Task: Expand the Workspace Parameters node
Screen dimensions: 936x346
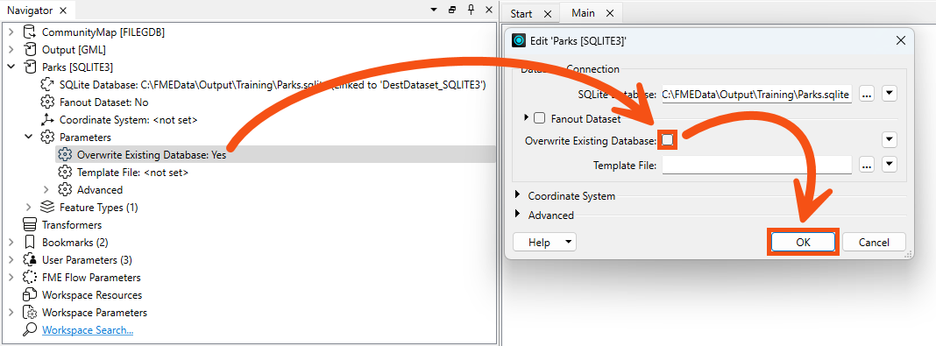Action: point(11,313)
